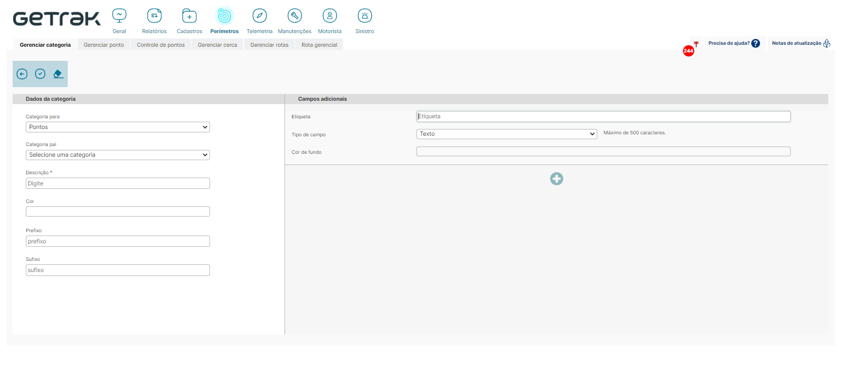Open the Motorista module icon
This screenshot has width=856, height=366.
point(330,16)
